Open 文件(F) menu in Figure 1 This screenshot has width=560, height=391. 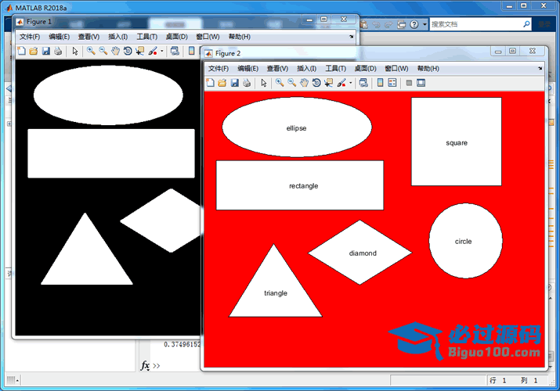click(x=30, y=37)
